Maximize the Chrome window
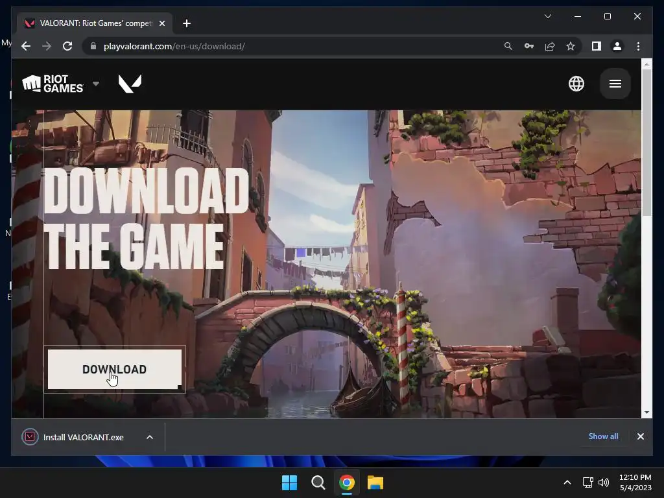The width and height of the screenshot is (664, 498). tap(607, 16)
